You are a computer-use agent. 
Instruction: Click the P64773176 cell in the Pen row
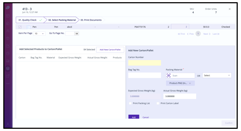click(140, 27)
